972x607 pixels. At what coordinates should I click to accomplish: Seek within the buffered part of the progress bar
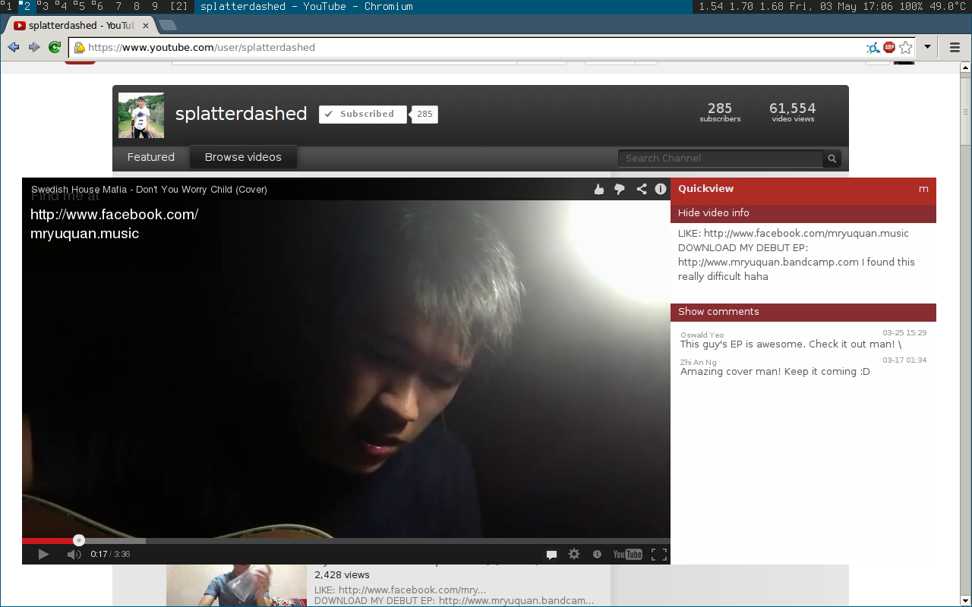tap(114, 541)
